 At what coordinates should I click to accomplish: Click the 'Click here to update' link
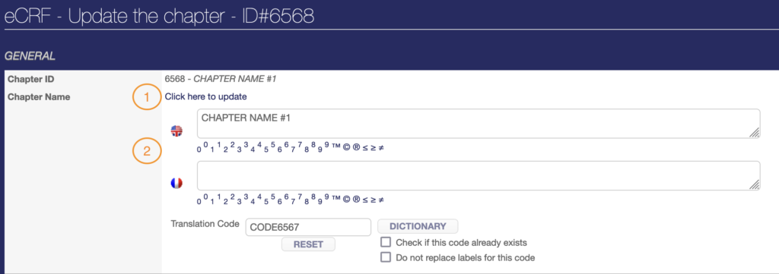click(x=205, y=96)
